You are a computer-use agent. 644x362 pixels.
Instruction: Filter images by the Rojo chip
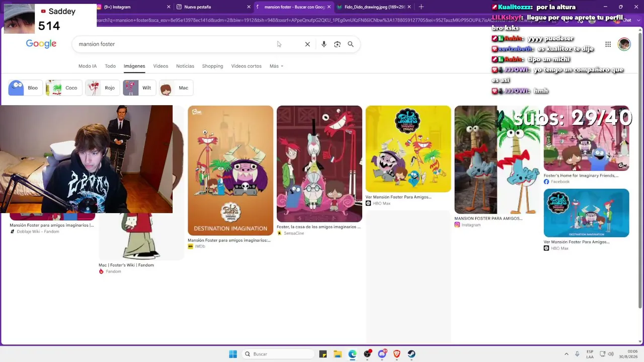(x=103, y=88)
